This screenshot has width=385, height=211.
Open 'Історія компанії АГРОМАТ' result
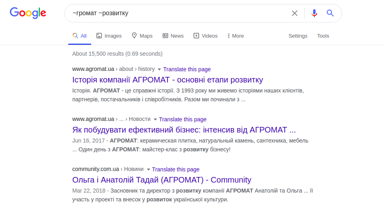(167, 80)
